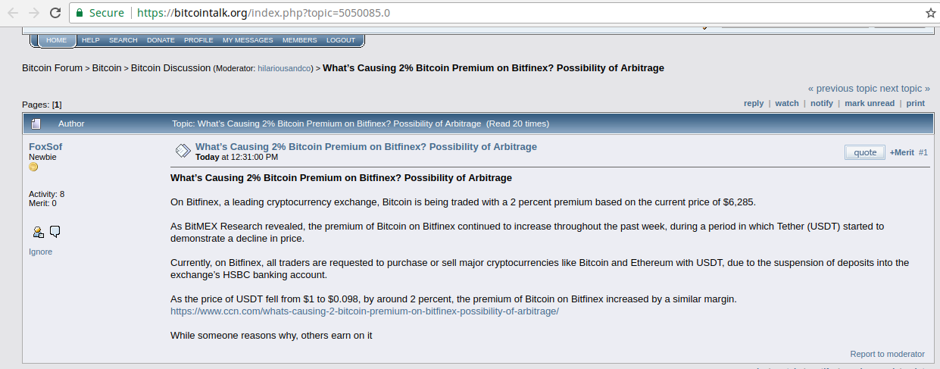Viewport: 940px width, 369px height.
Task: Click the post message icon beside title
Action: (x=183, y=151)
